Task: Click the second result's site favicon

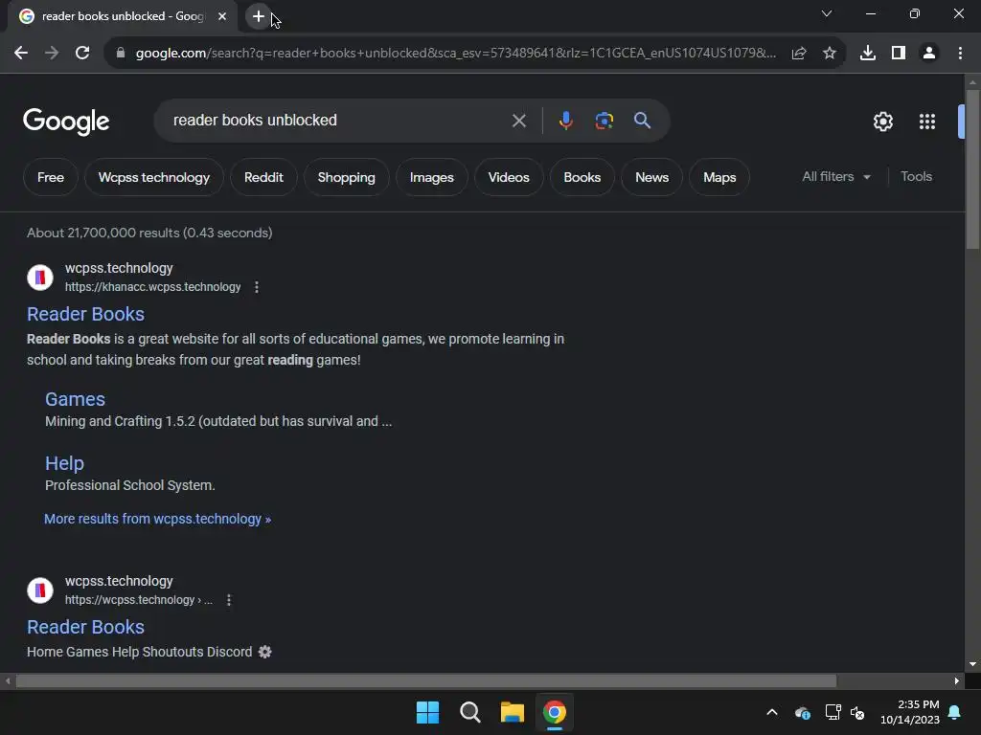Action: 40,590
